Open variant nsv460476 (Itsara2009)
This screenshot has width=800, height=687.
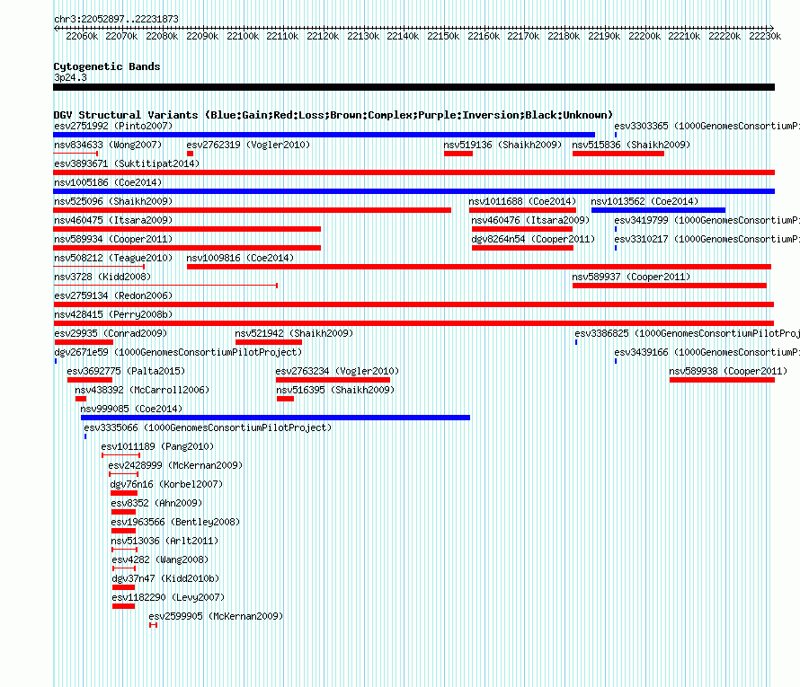point(530,220)
